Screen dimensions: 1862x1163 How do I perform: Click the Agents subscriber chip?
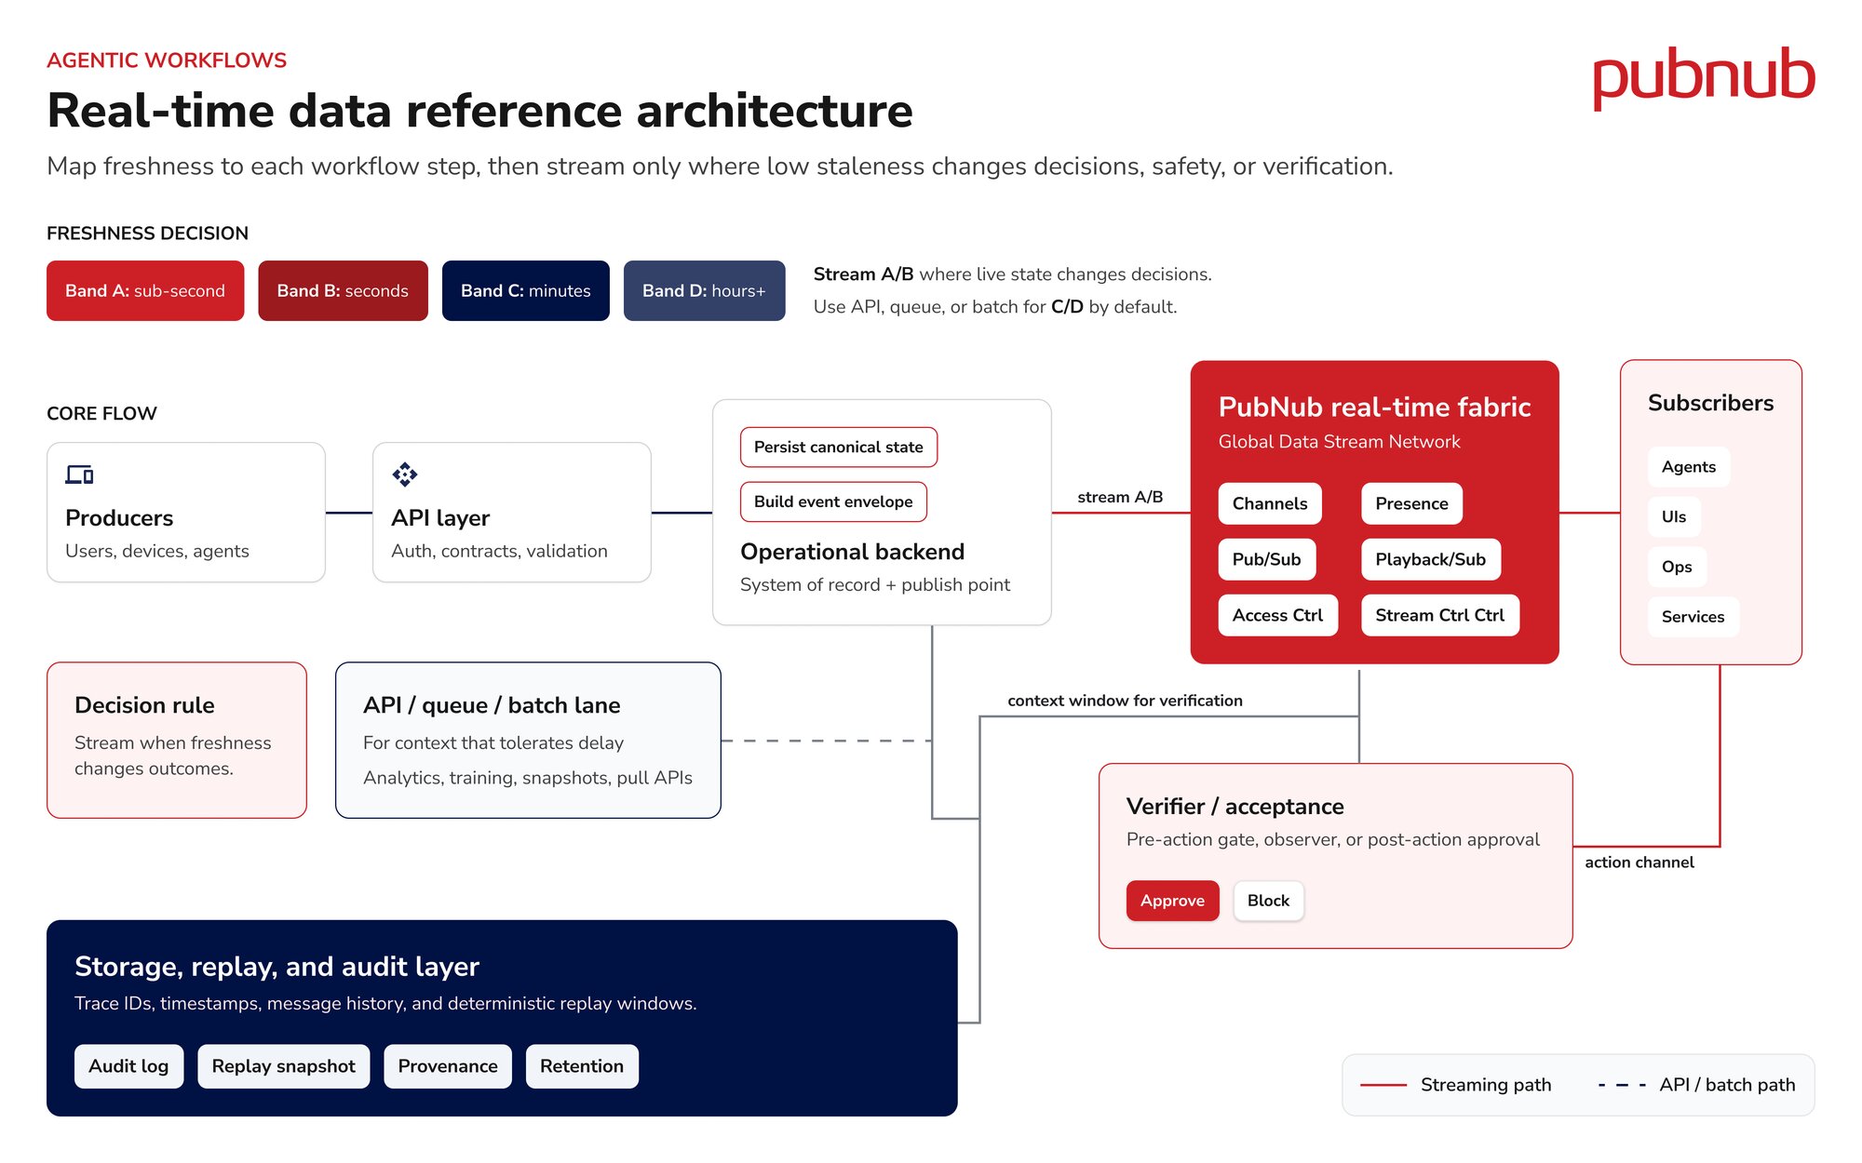tap(1688, 467)
